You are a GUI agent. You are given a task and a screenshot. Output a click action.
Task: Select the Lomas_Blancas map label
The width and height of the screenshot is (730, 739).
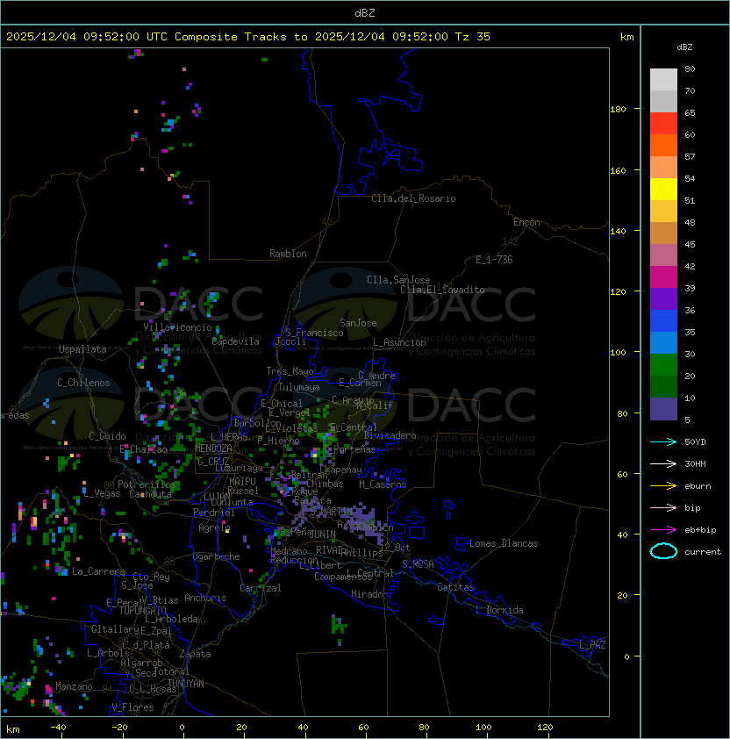coord(504,543)
